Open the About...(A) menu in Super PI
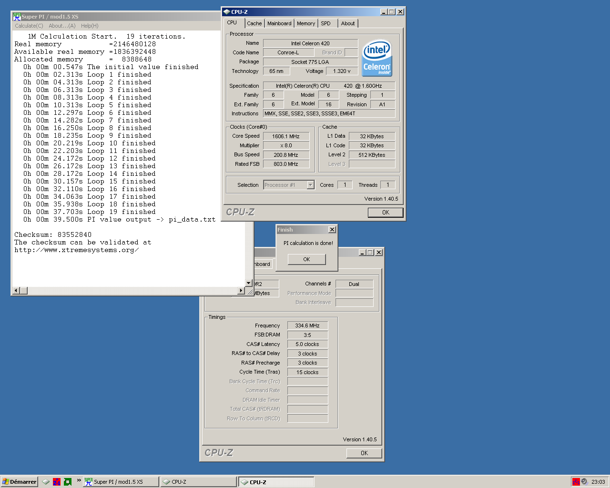610x488 pixels. 62,26
